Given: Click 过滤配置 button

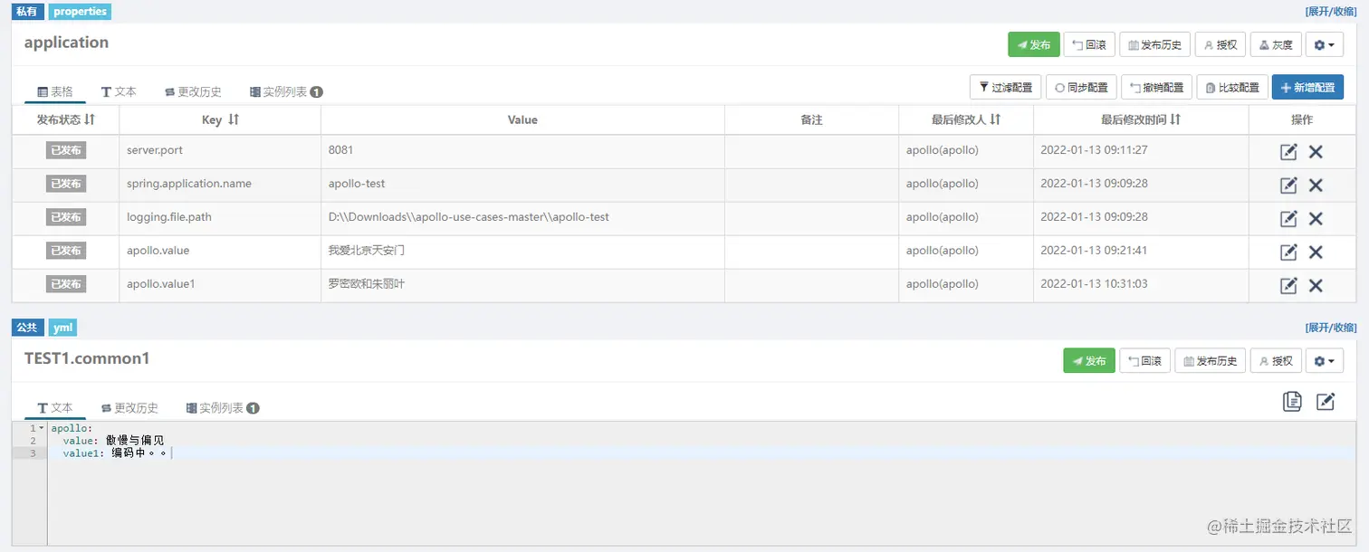Looking at the screenshot, I should (x=1005, y=88).
